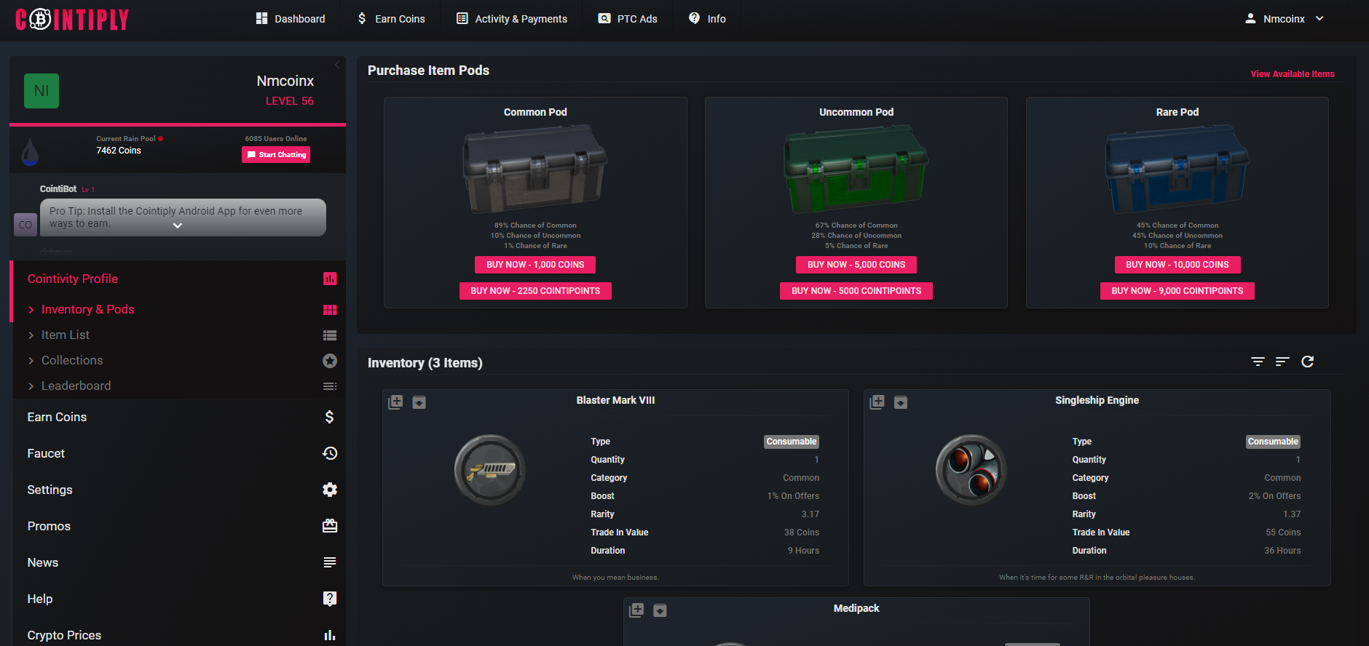Expand the Collections submenu
Image resolution: width=1369 pixels, height=646 pixels.
(x=31, y=361)
